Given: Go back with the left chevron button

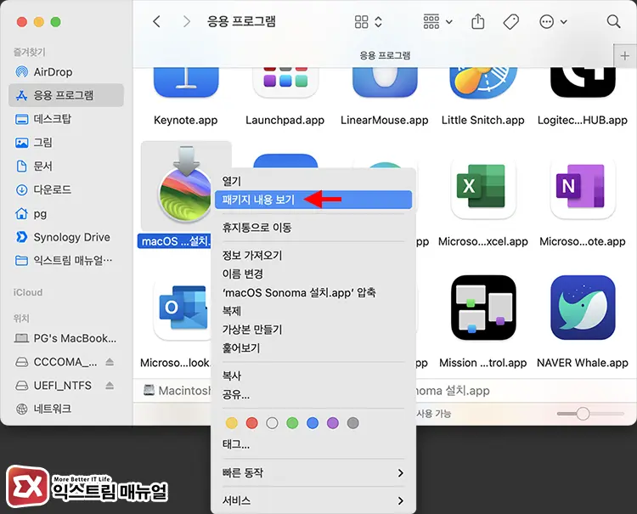Looking at the screenshot, I should tap(157, 21).
